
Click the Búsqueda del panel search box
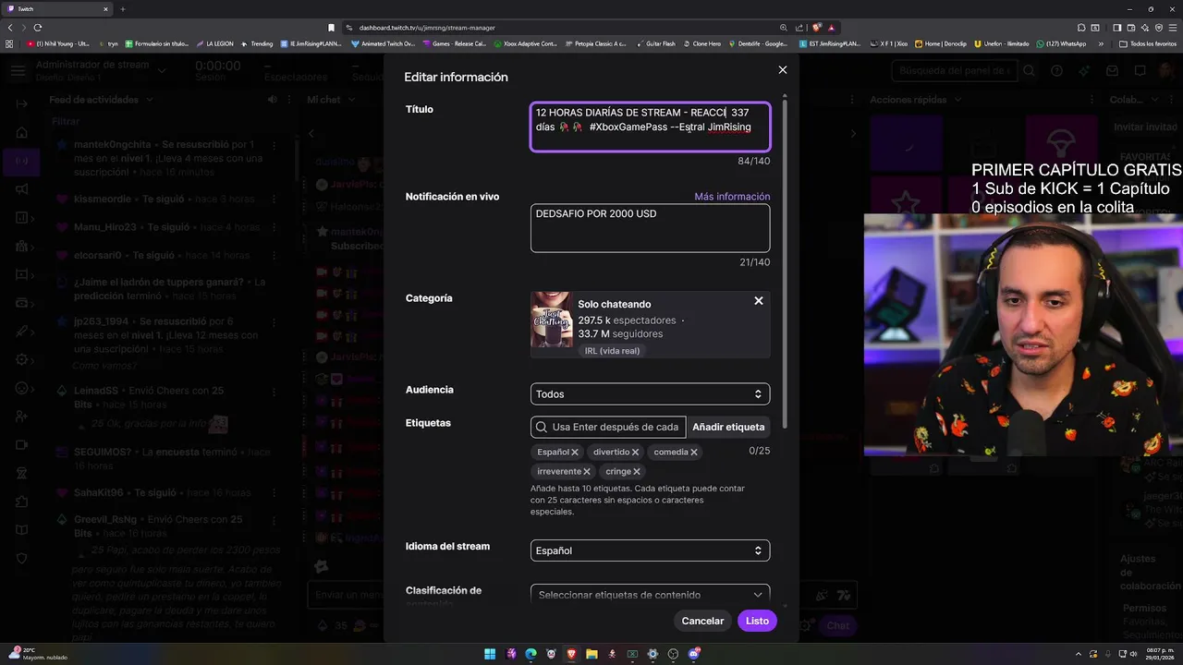point(954,71)
